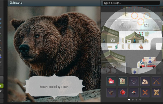Click the green IV-stand medic character
The width and height of the screenshot is (163, 104).
(117, 46)
